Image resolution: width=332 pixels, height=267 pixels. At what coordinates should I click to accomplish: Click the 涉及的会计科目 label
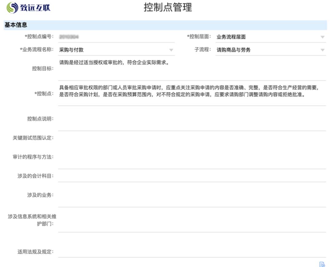(x=36, y=176)
